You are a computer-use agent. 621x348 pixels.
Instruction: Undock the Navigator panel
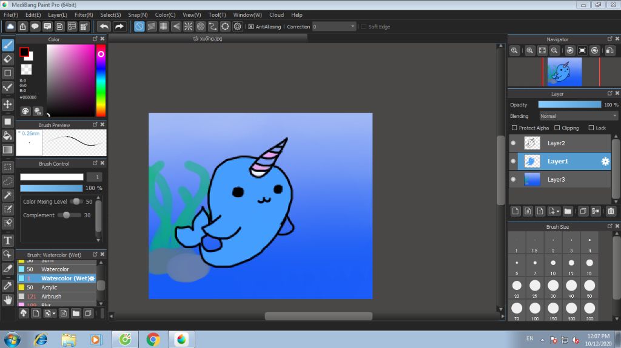pyautogui.click(x=609, y=39)
